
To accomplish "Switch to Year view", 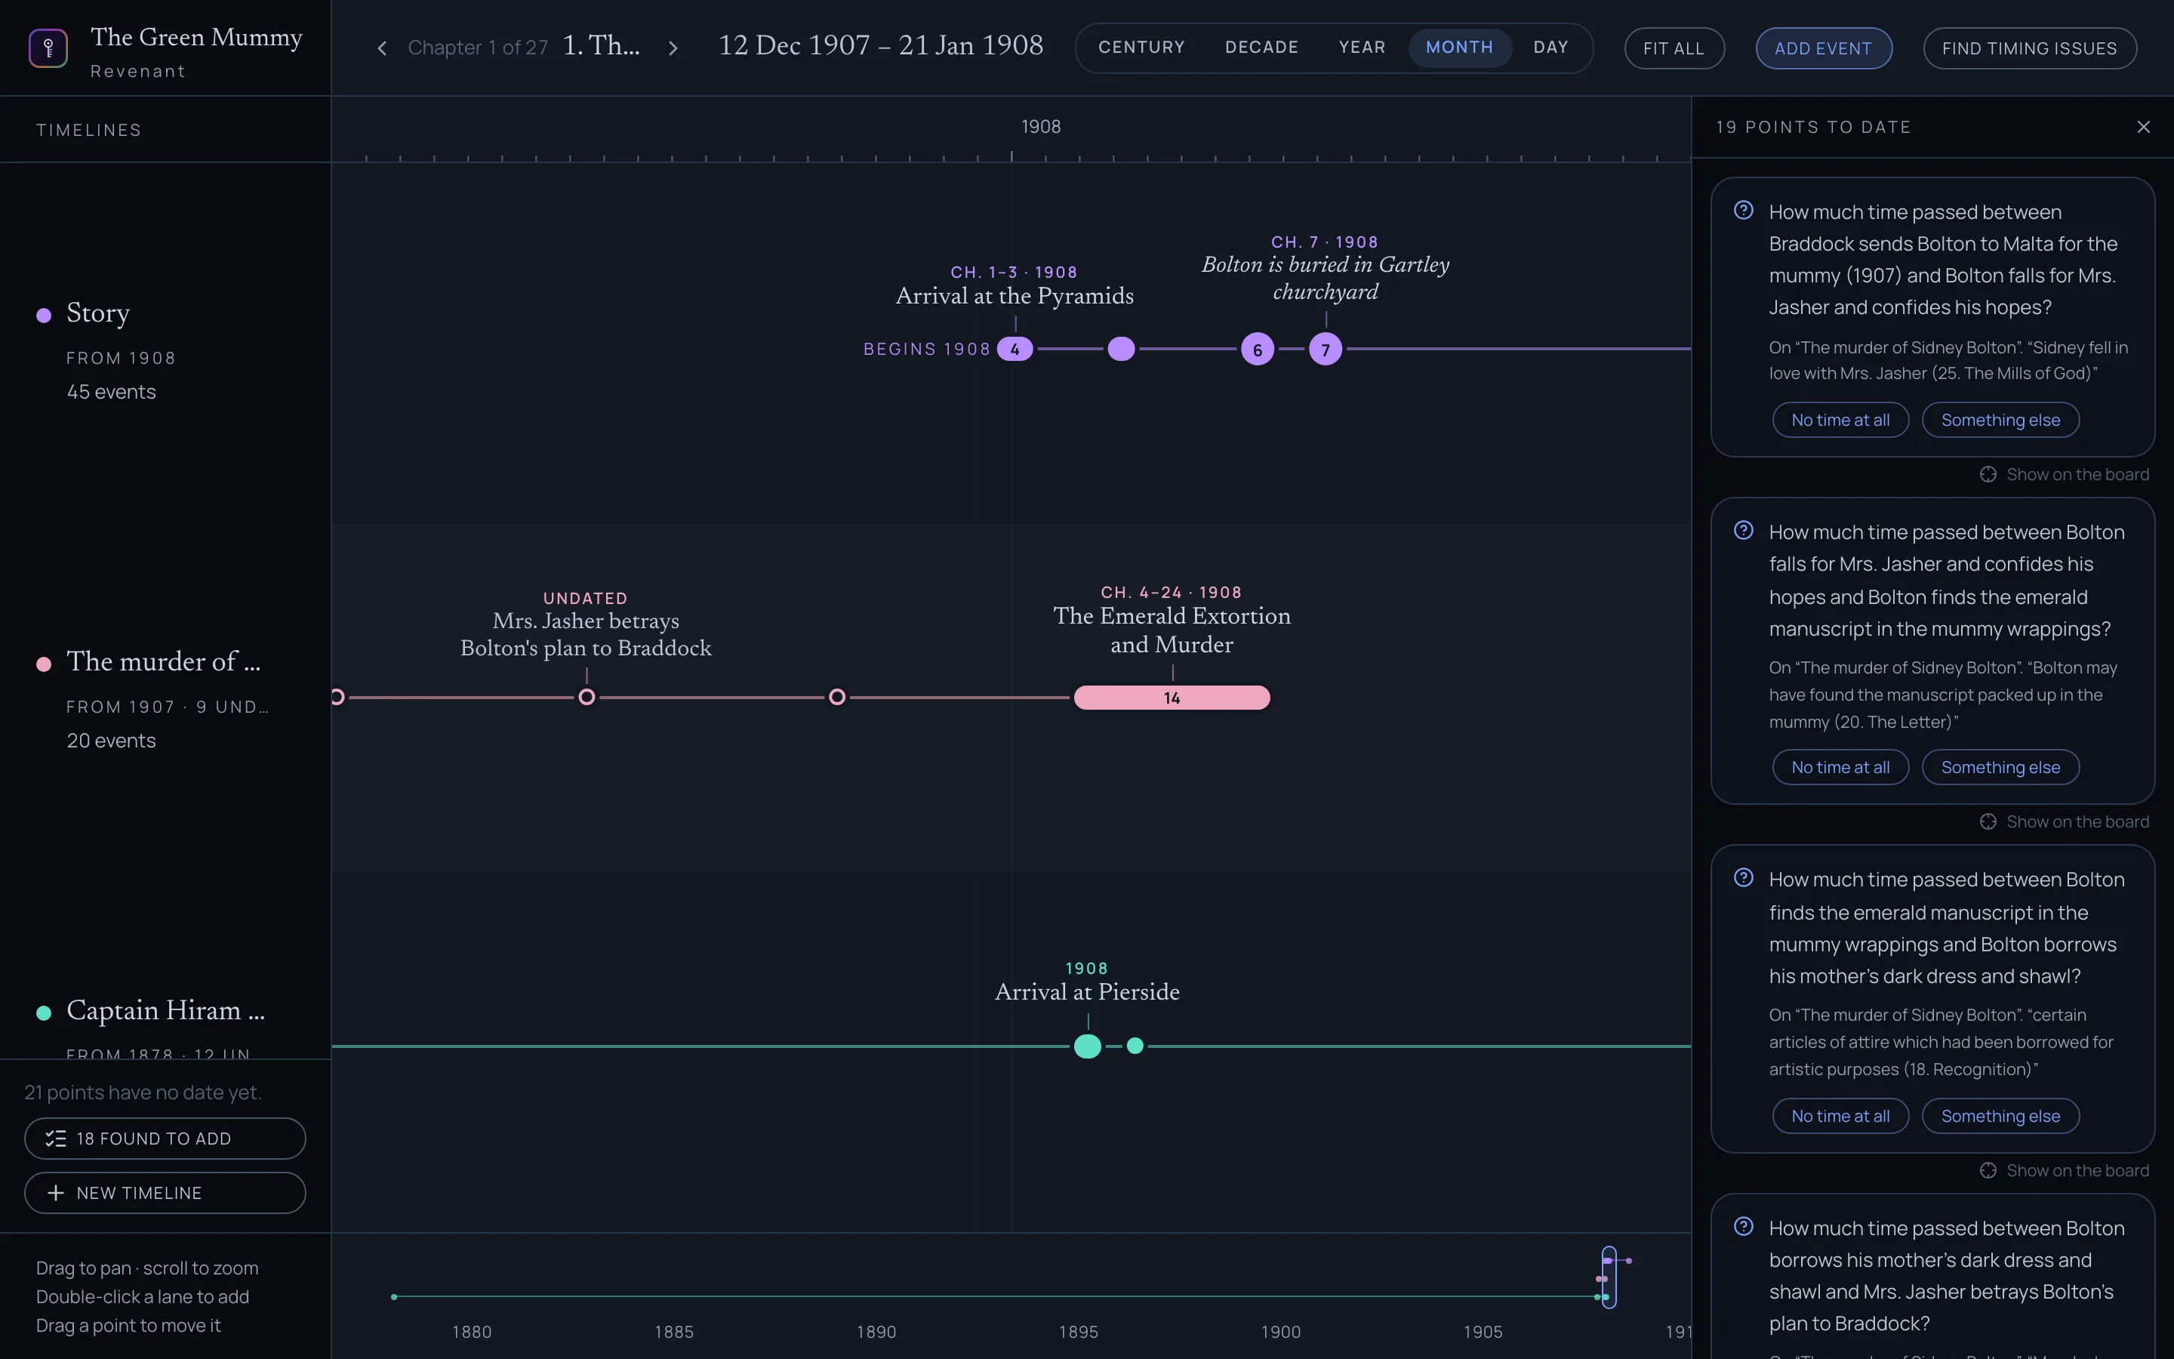I will pyautogui.click(x=1362, y=48).
